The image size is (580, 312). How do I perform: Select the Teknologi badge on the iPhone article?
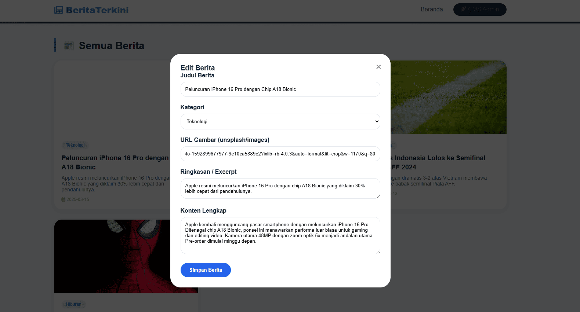[x=75, y=145]
